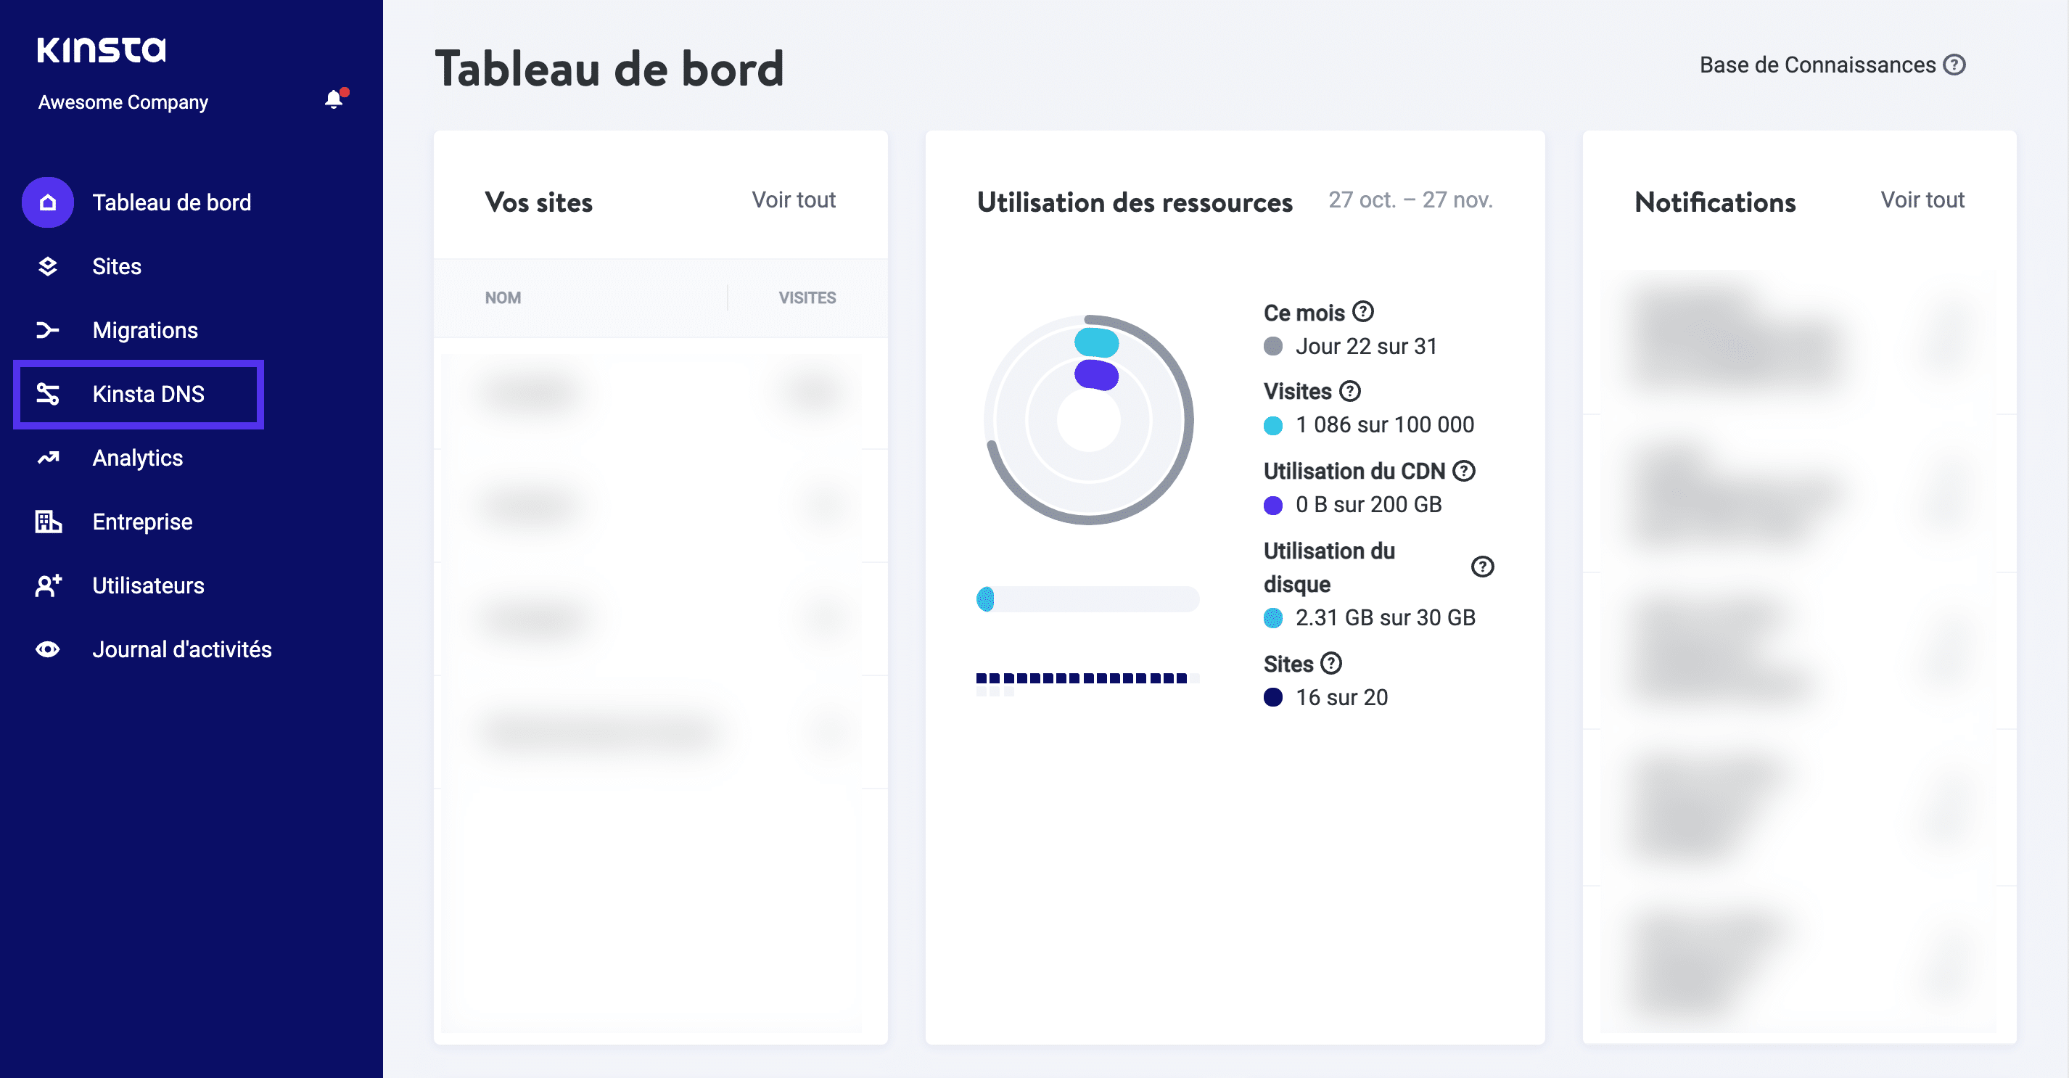The image size is (2069, 1078).
Task: Switch to the Kinsta DNS menu entry
Action: [148, 394]
